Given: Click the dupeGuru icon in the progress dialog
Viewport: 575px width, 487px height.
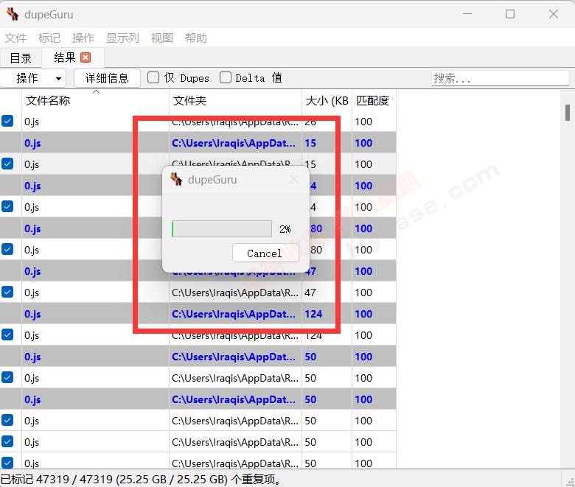Looking at the screenshot, I should coord(176,179).
